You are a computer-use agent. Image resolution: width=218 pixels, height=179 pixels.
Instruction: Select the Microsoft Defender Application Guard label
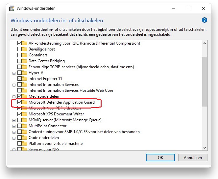point(61,102)
